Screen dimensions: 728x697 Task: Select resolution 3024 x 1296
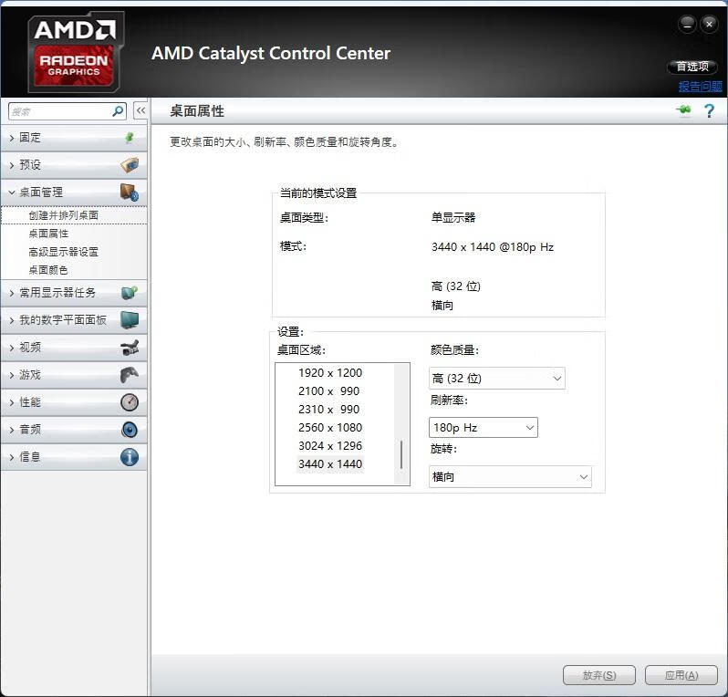330,446
